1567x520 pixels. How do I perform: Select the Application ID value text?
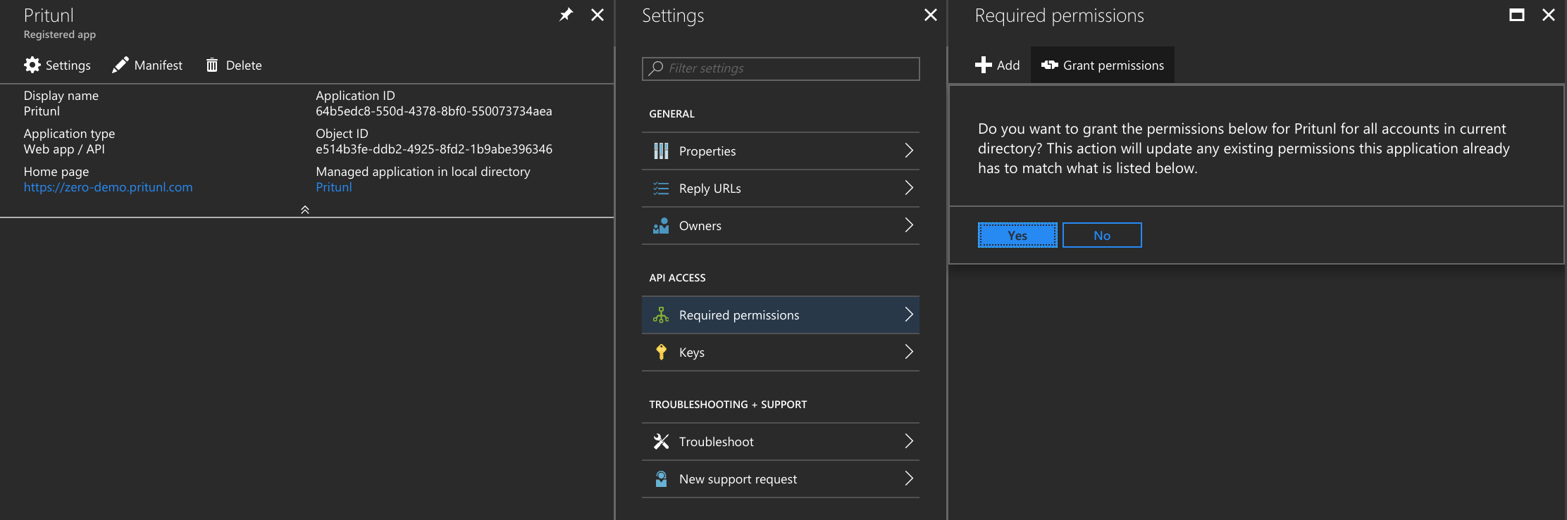pos(434,111)
